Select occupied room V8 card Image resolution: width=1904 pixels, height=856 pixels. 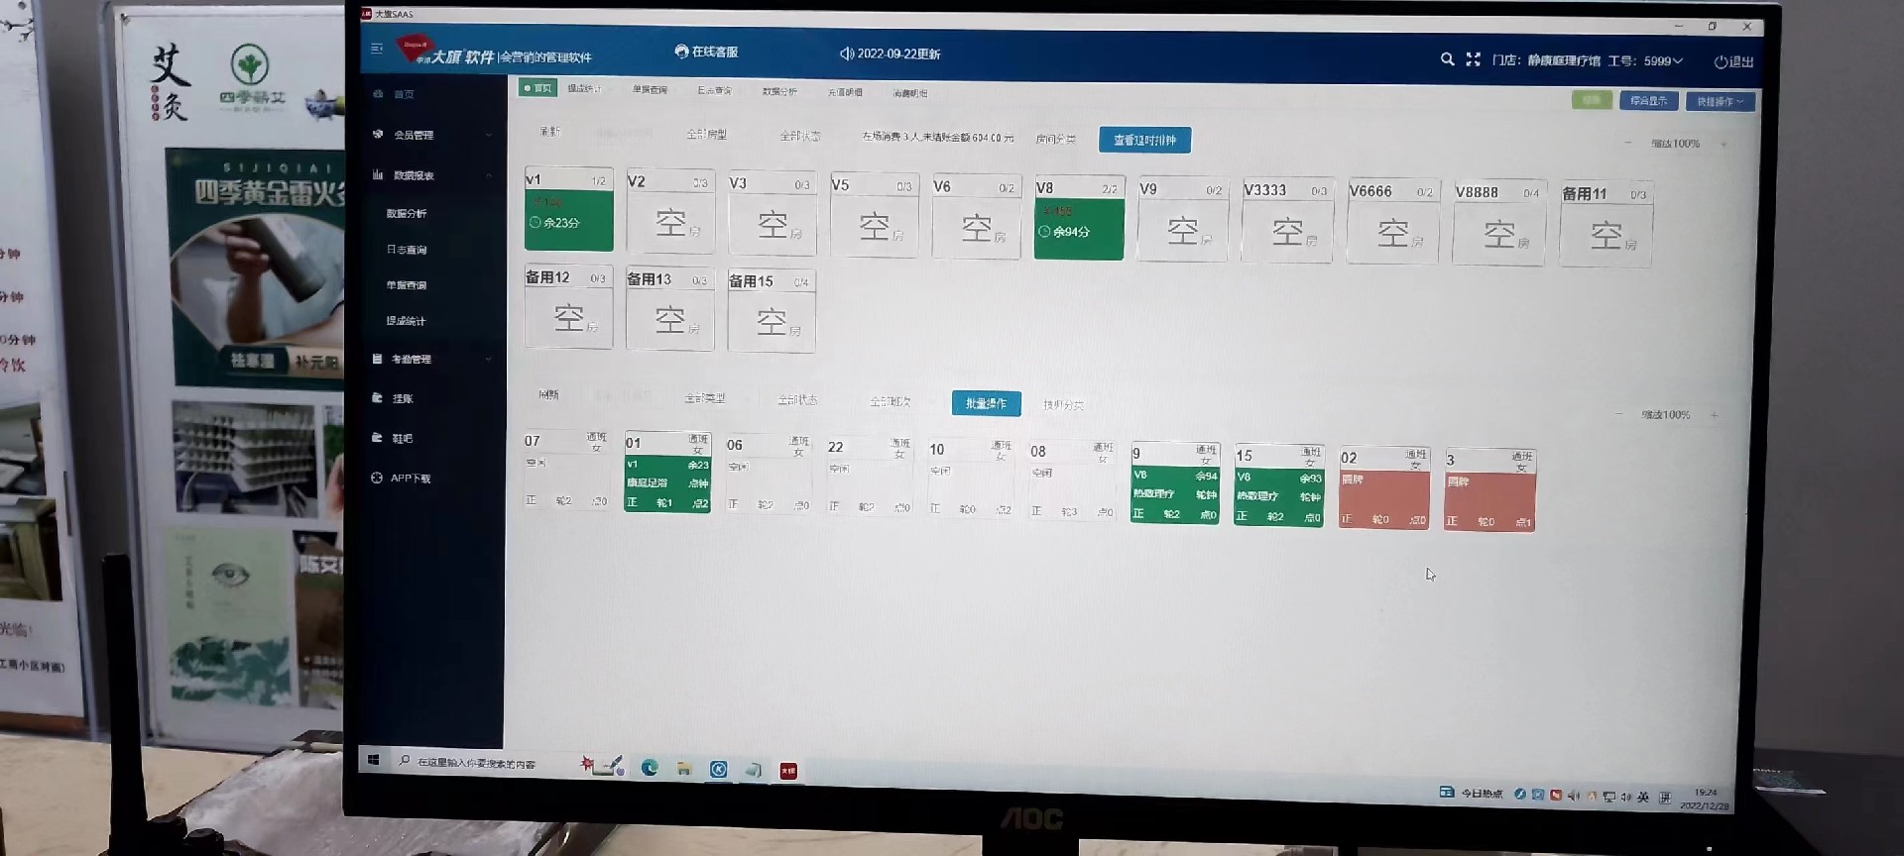(1078, 220)
